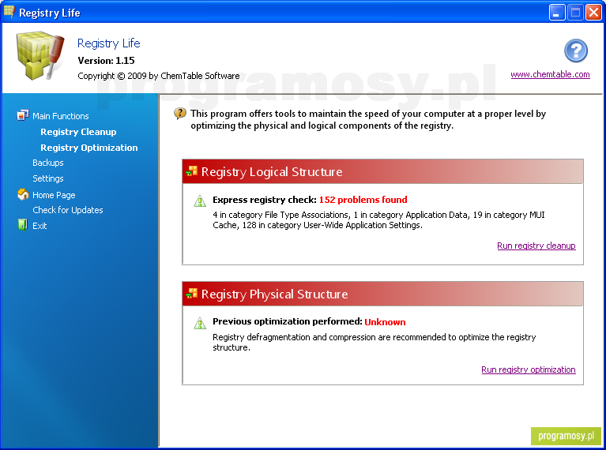Select Check for Updates

68,210
